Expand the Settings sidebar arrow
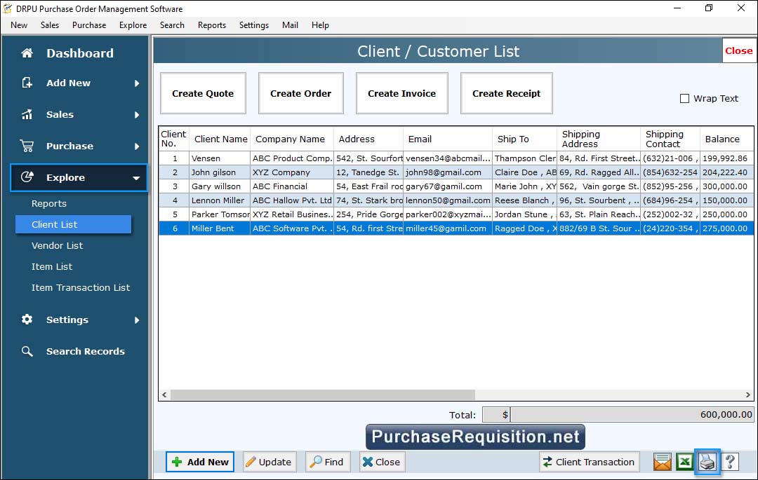The width and height of the screenshot is (758, 480). pos(137,320)
